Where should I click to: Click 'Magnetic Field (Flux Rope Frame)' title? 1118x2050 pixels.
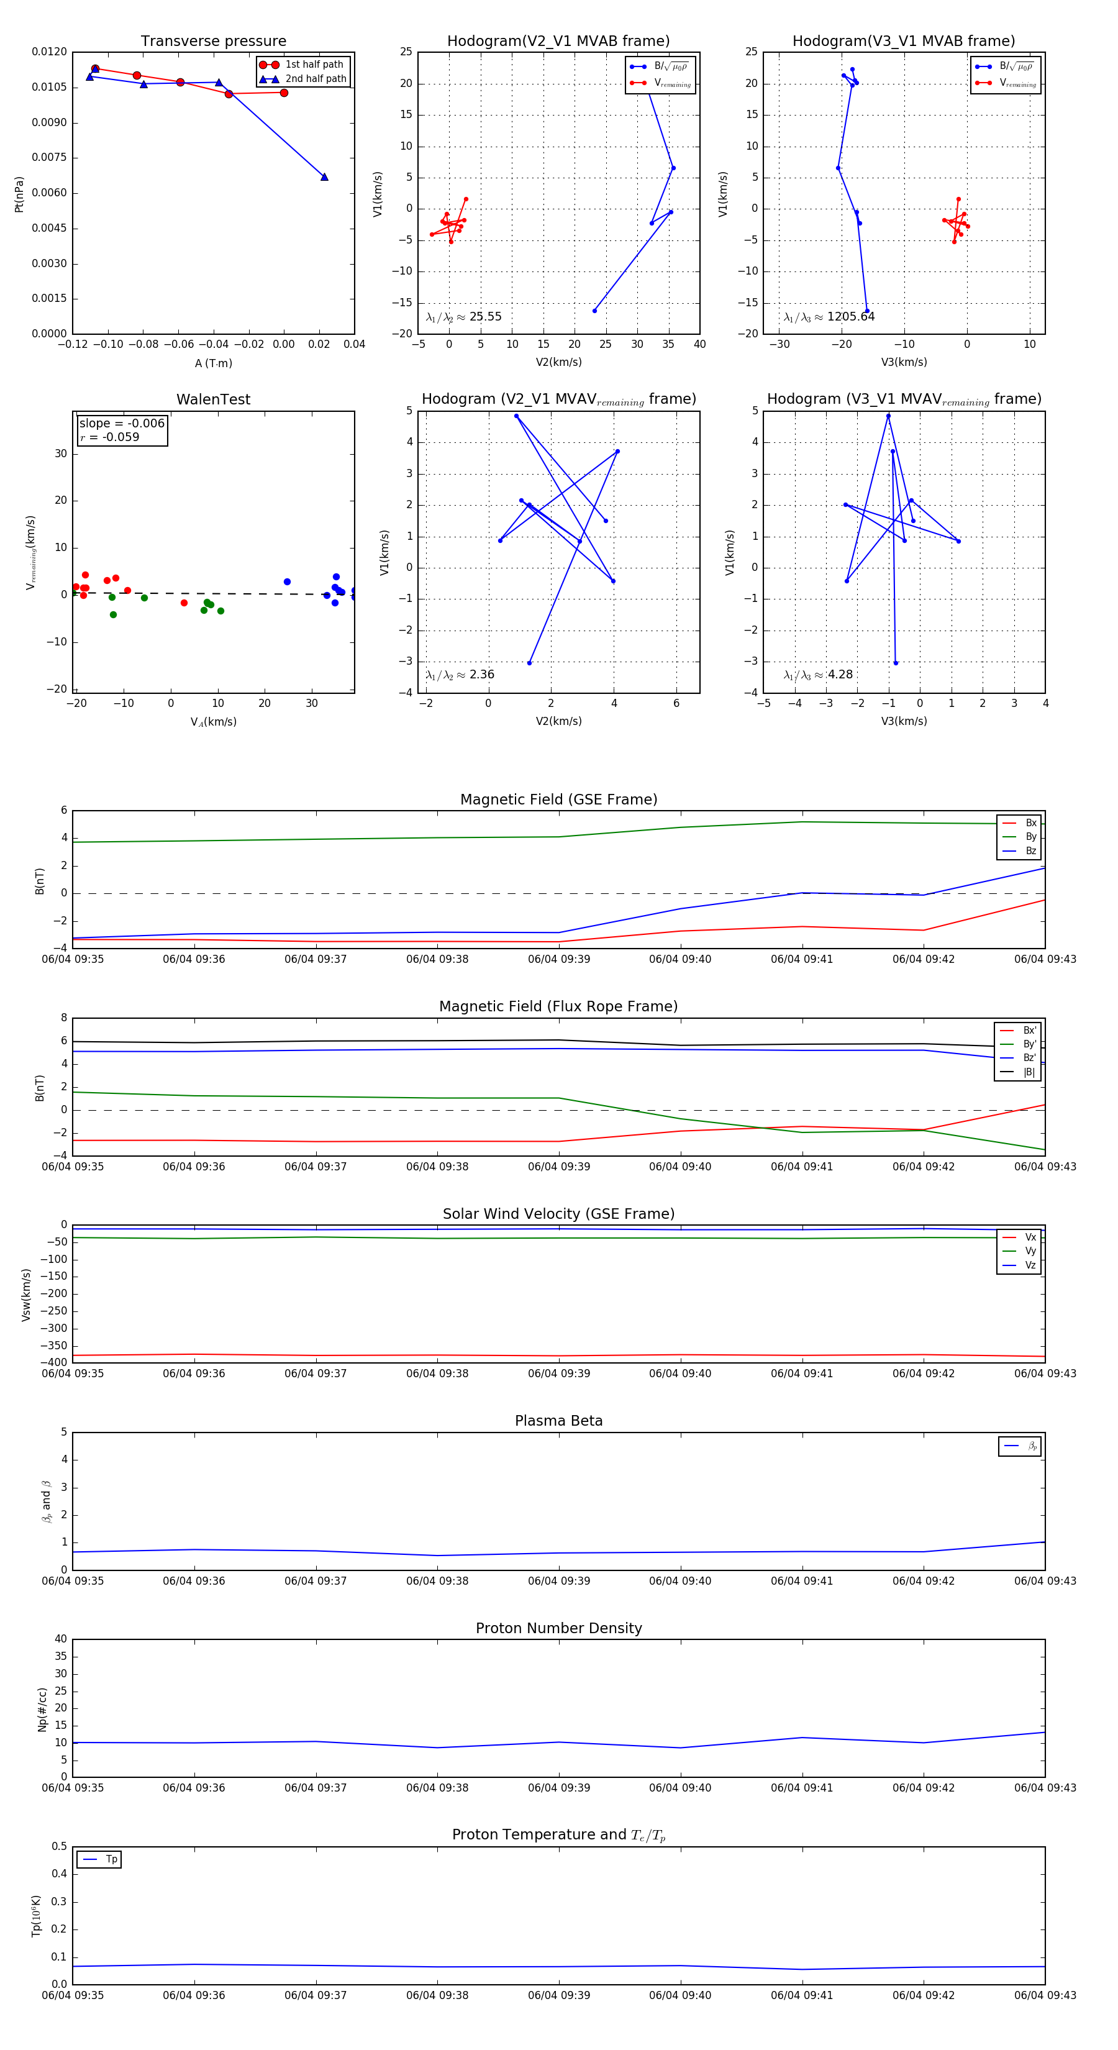click(558, 1007)
